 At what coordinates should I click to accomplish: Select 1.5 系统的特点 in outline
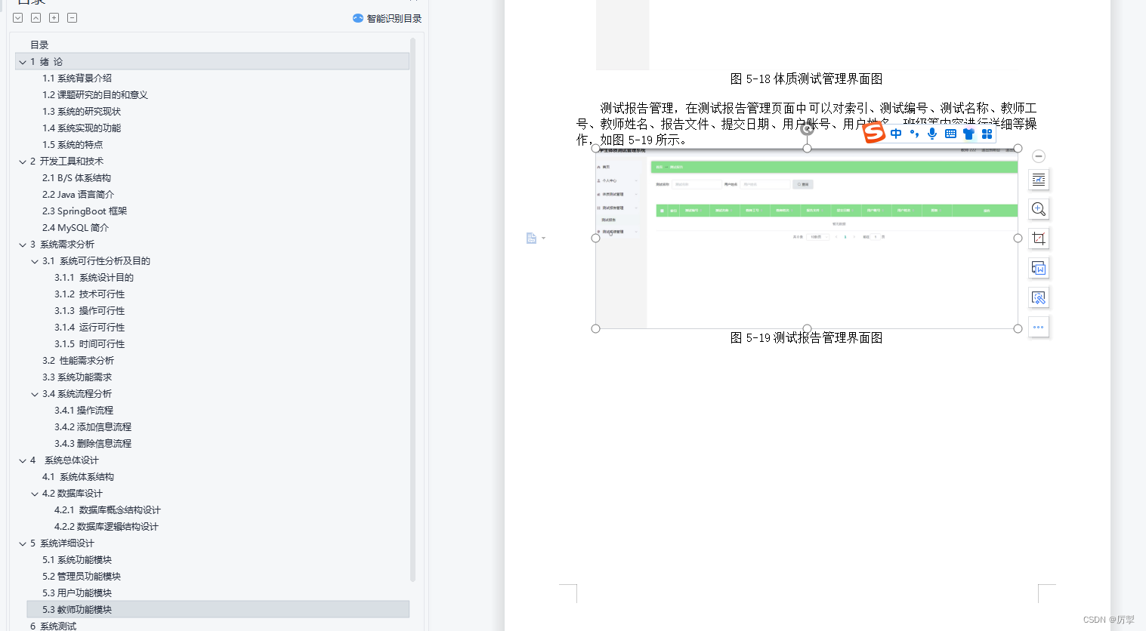click(73, 145)
